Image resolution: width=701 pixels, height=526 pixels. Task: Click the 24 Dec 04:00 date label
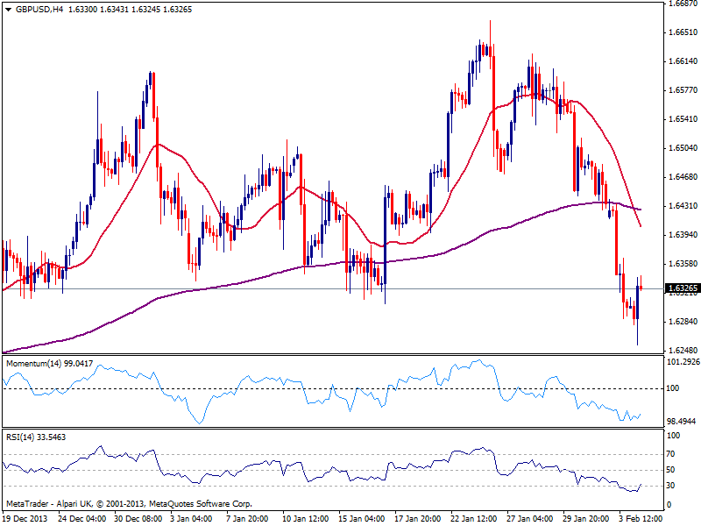(x=82, y=519)
